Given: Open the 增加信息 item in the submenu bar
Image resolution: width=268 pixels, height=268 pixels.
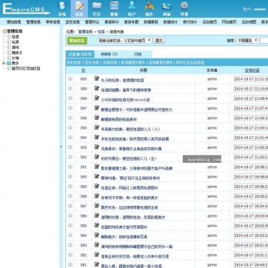Looking at the screenshot, I should point(14,21).
